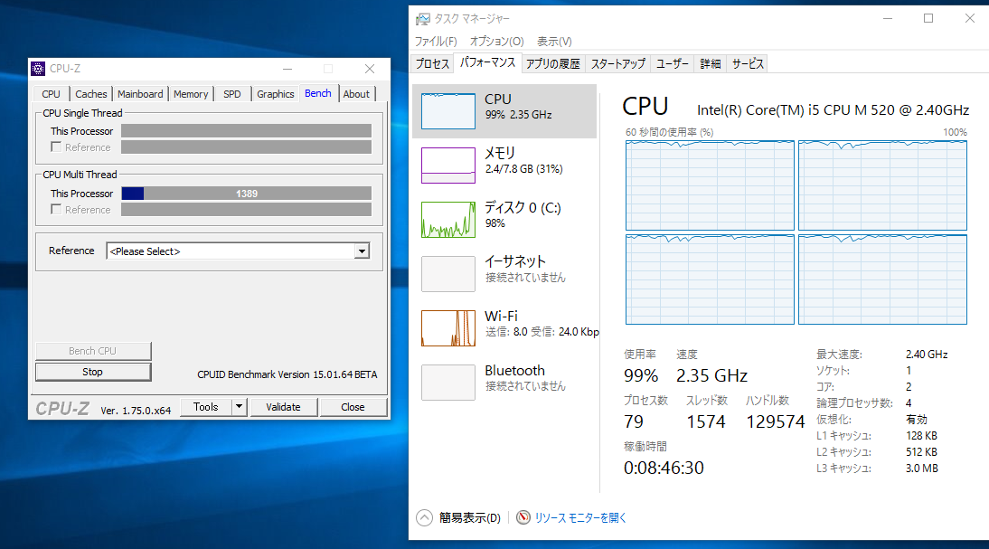Click the Bench CPU button

click(x=93, y=351)
